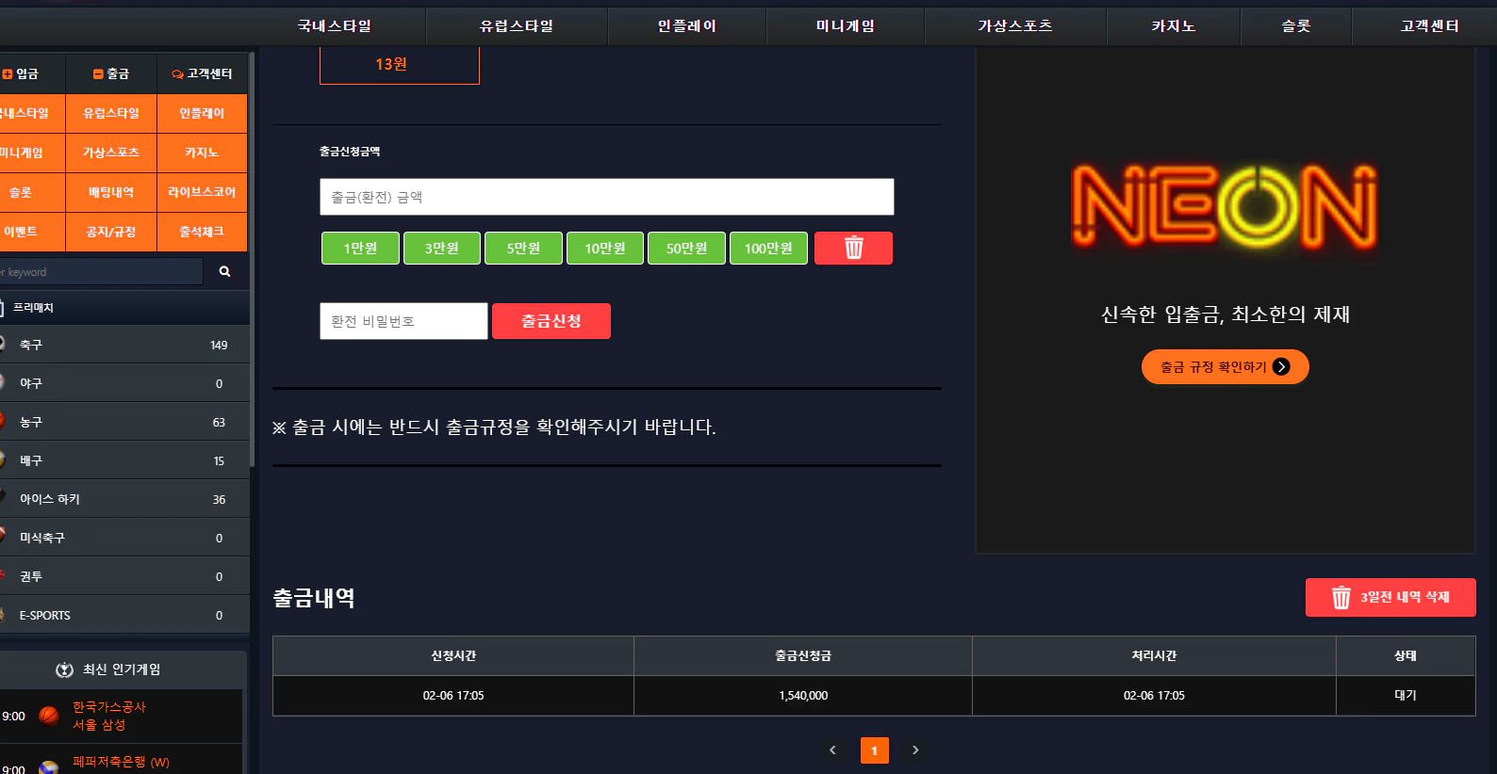Click the NEON logo banner

pos(1225,207)
